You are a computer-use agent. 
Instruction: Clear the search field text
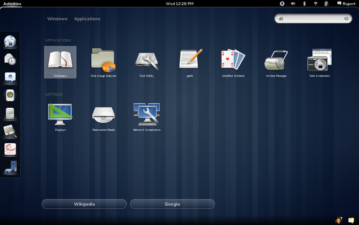click(347, 19)
